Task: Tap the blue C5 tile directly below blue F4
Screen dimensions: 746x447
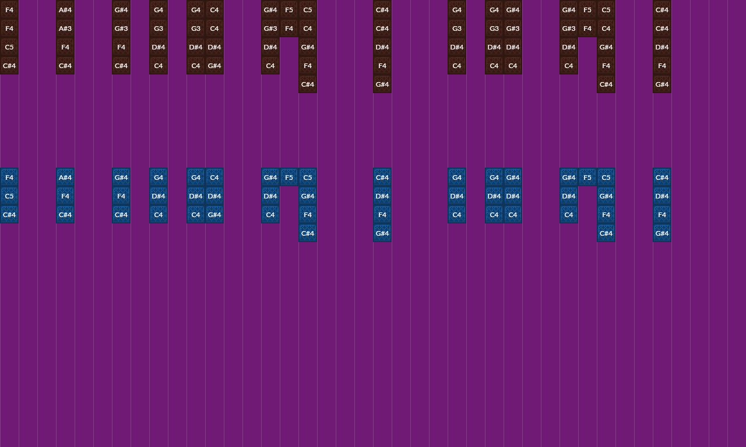Action: [9, 196]
